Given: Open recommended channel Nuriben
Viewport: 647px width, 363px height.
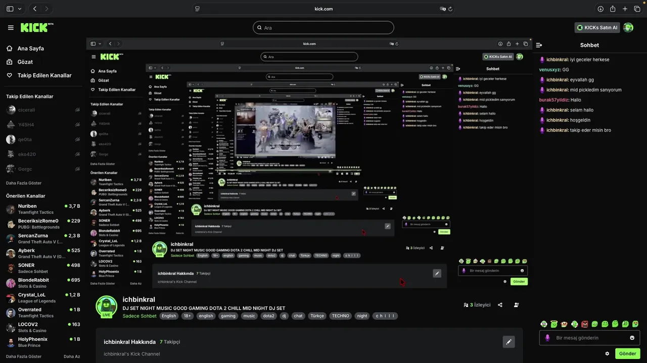Looking at the screenshot, I should (x=42, y=209).
